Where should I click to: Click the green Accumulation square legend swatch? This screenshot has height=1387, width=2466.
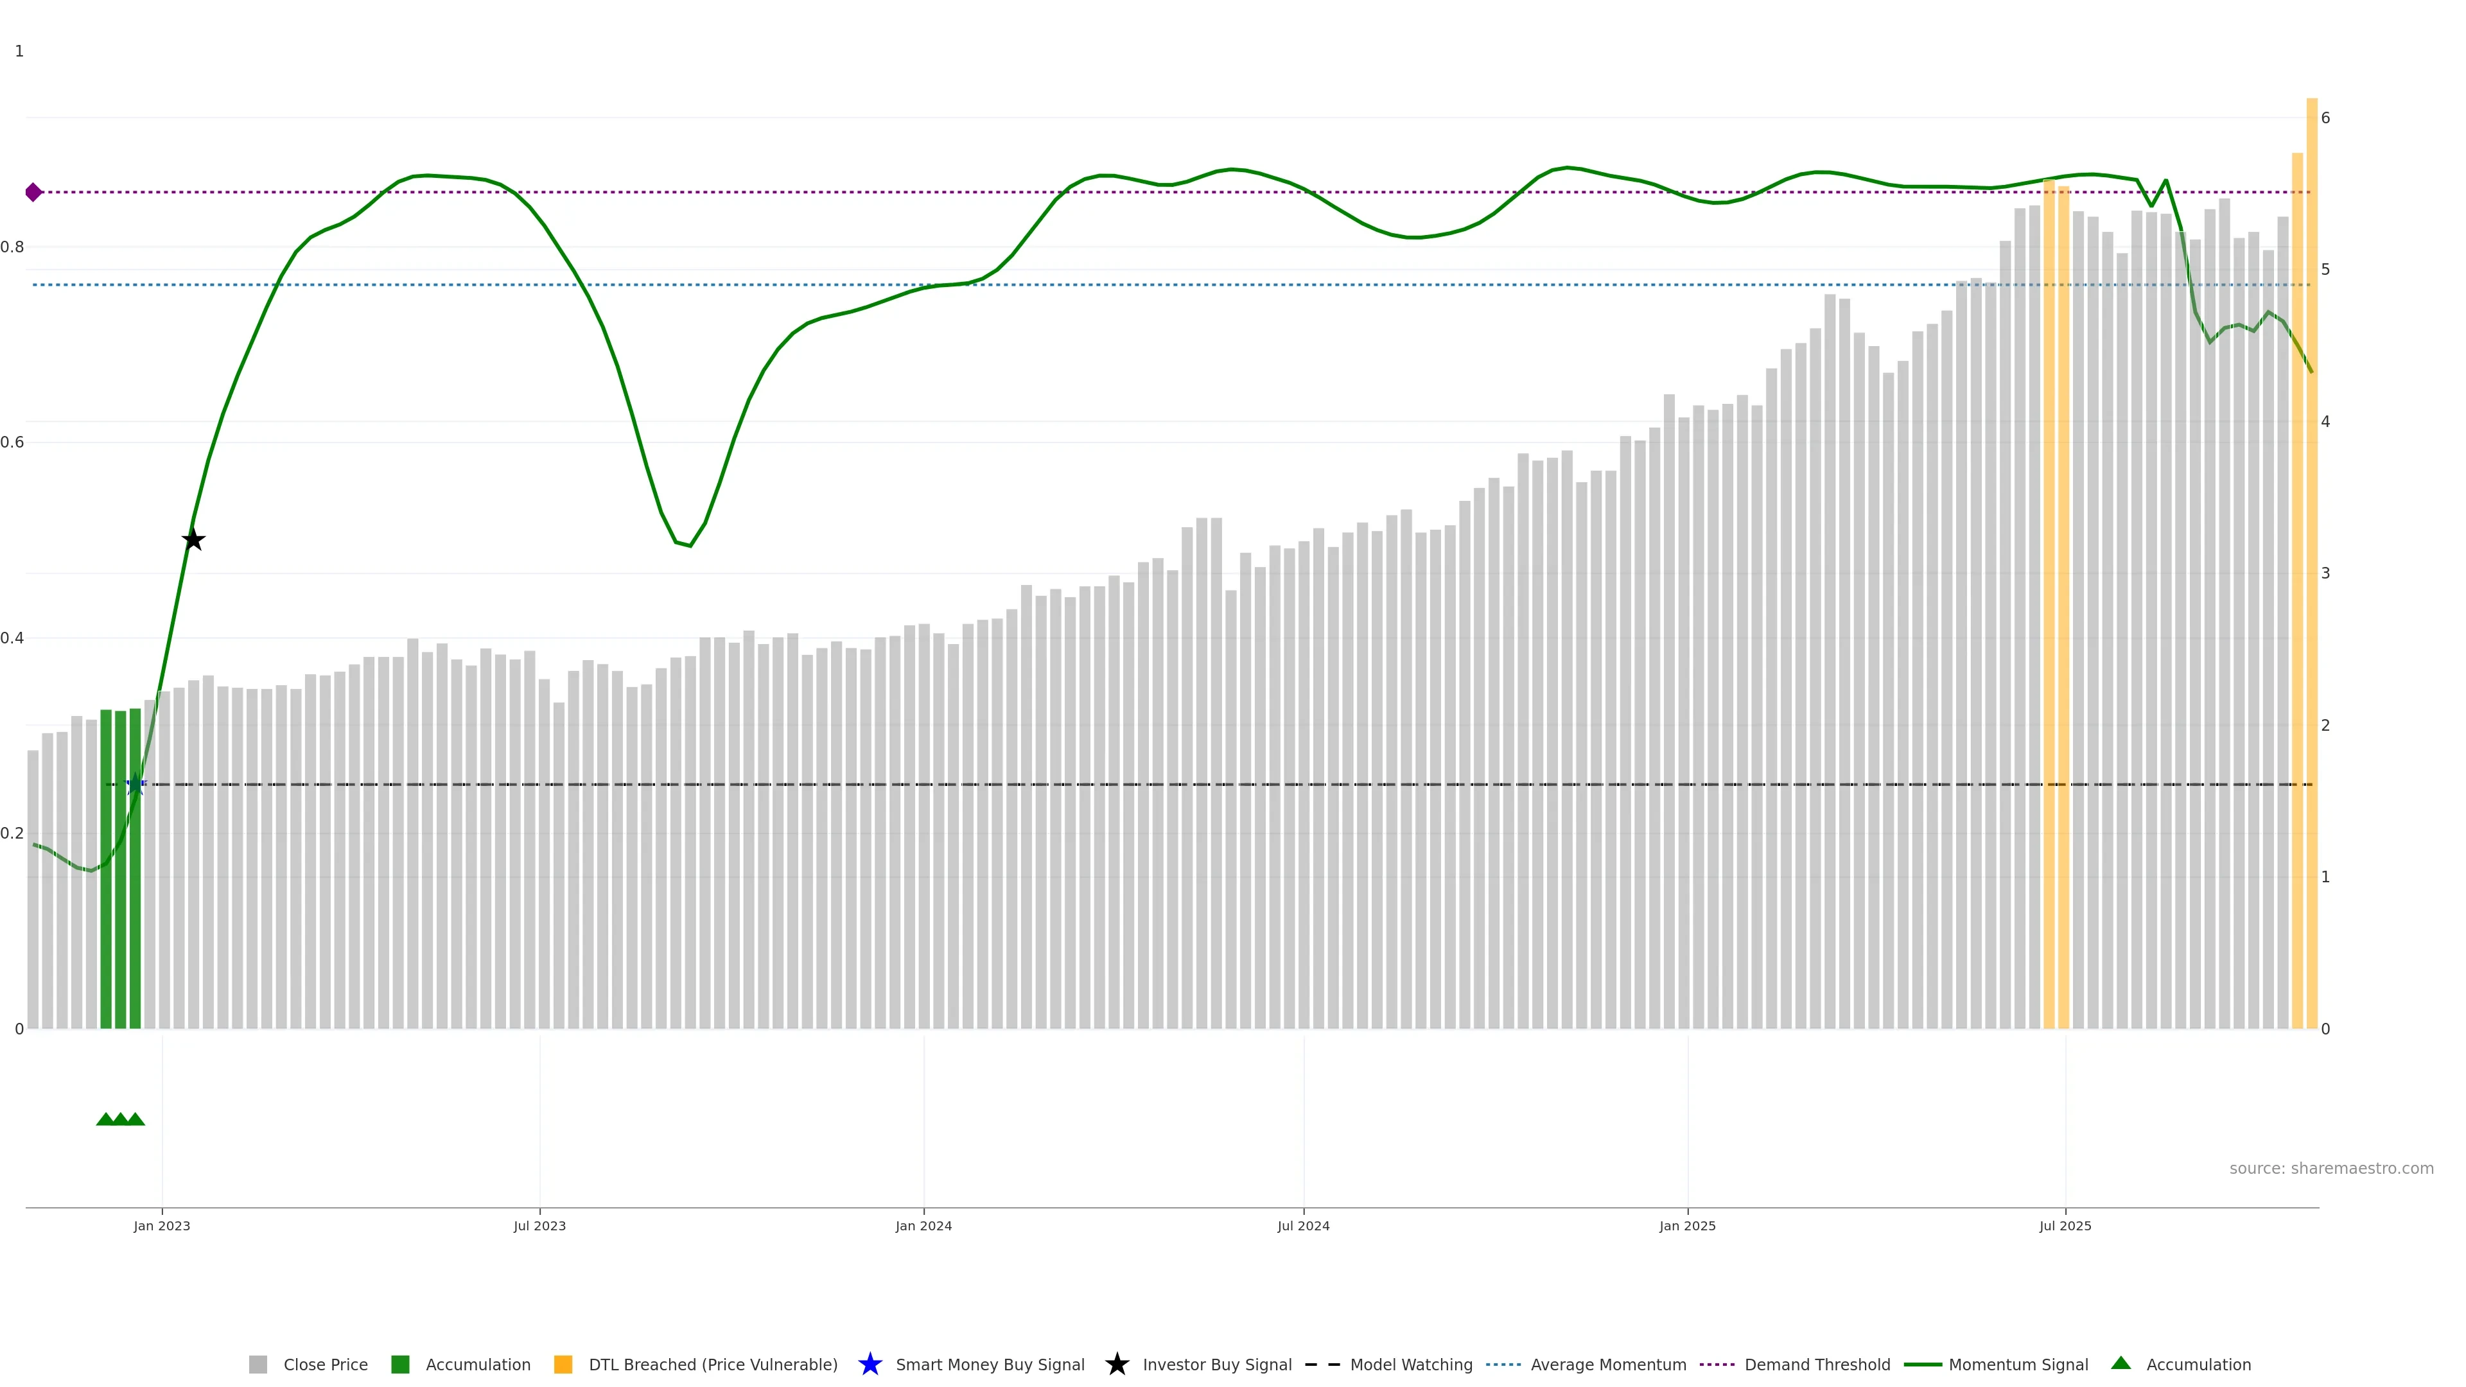(400, 1364)
